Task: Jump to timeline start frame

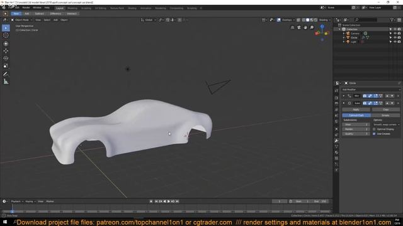Action: point(156,202)
